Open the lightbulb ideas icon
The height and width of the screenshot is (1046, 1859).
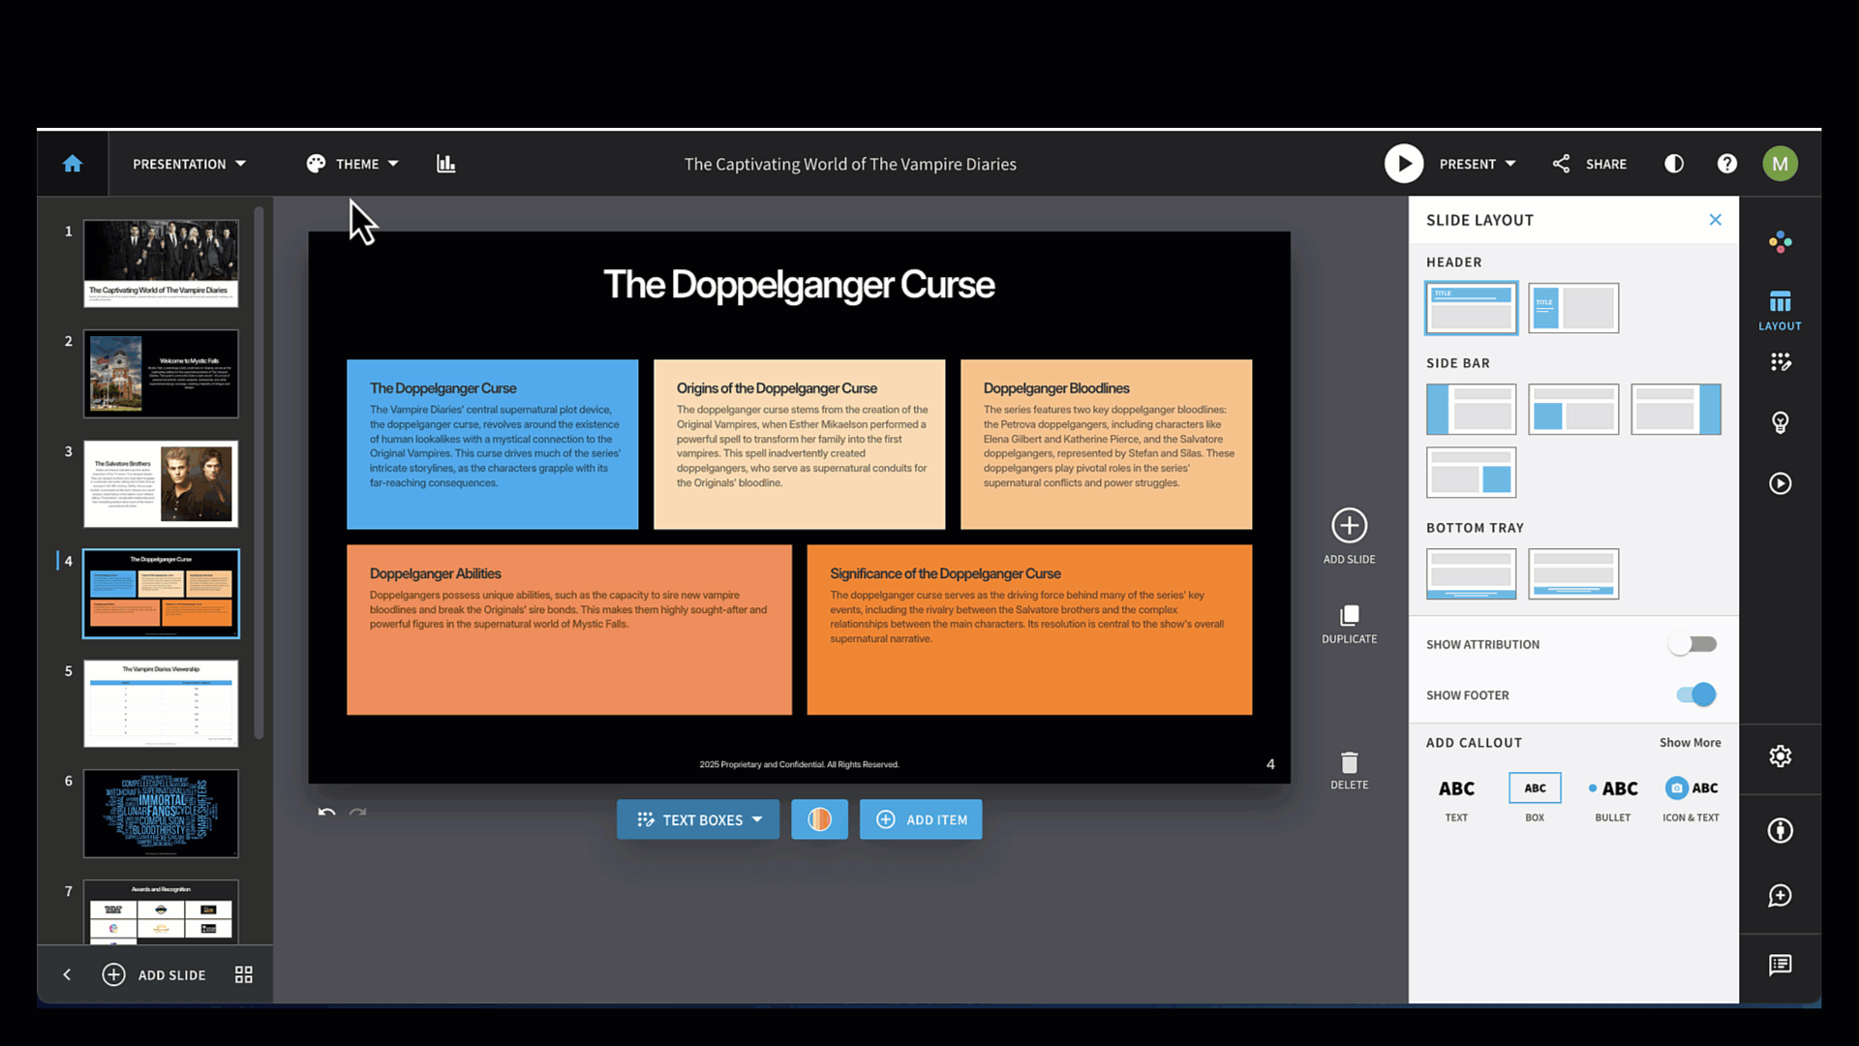click(1781, 422)
